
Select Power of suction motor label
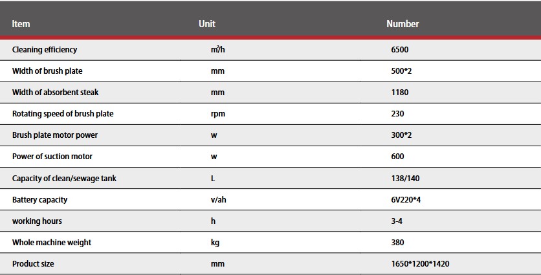tap(52, 157)
